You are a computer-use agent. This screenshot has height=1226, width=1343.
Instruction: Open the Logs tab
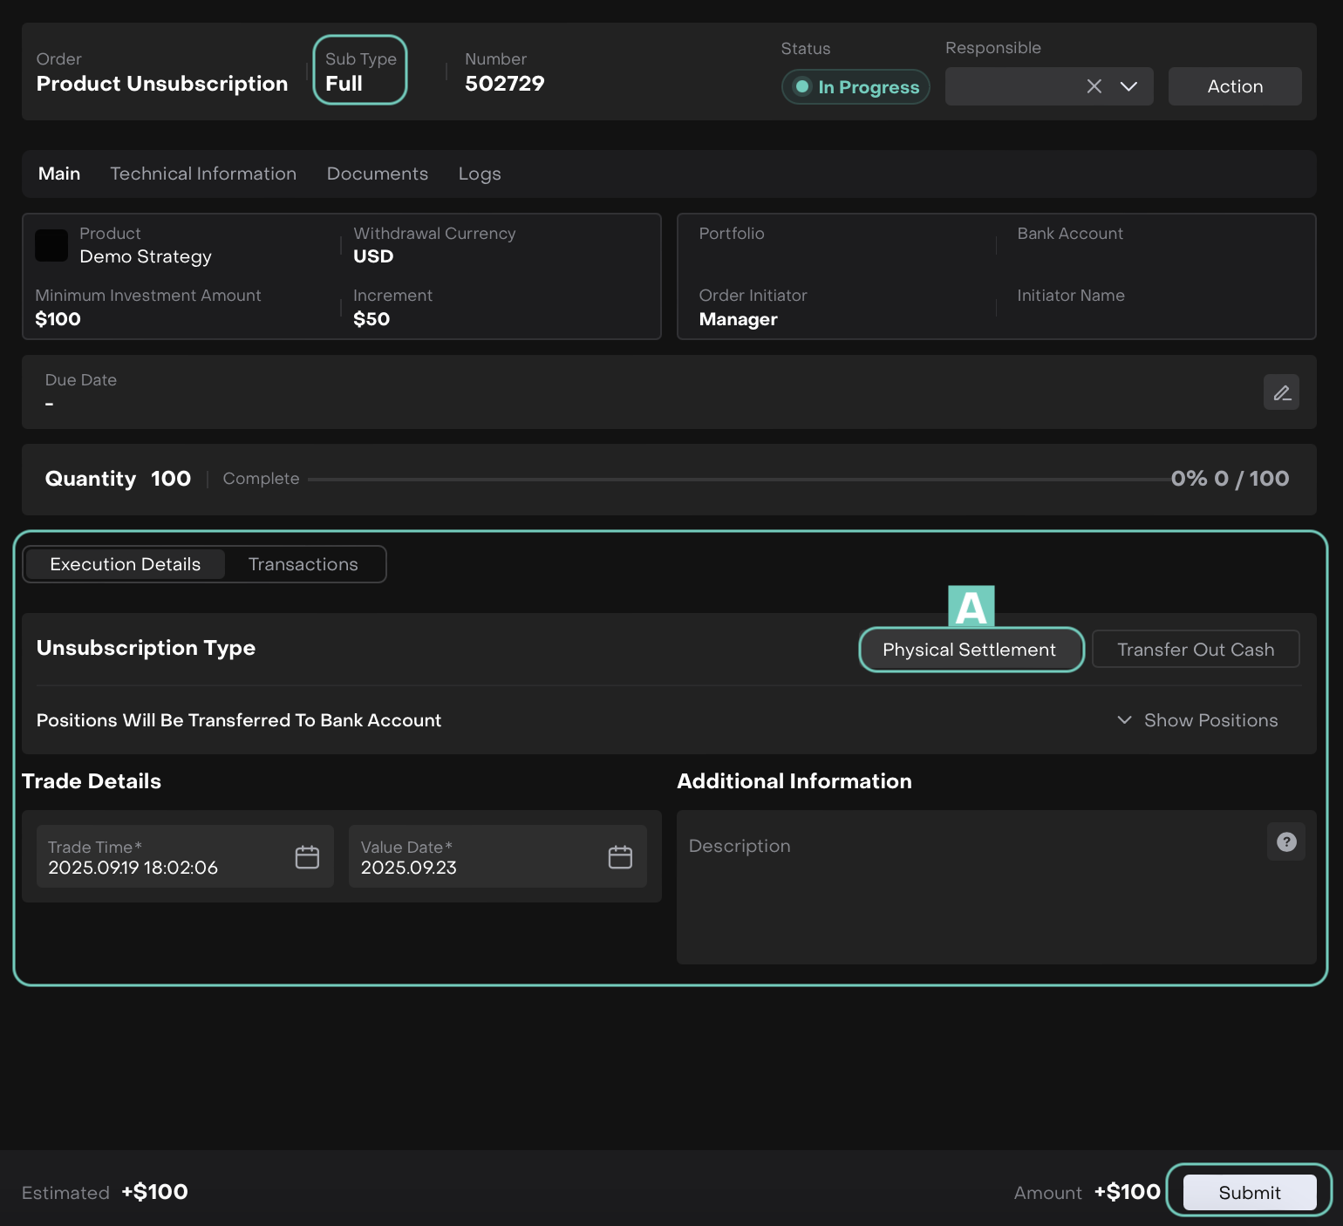coord(480,174)
